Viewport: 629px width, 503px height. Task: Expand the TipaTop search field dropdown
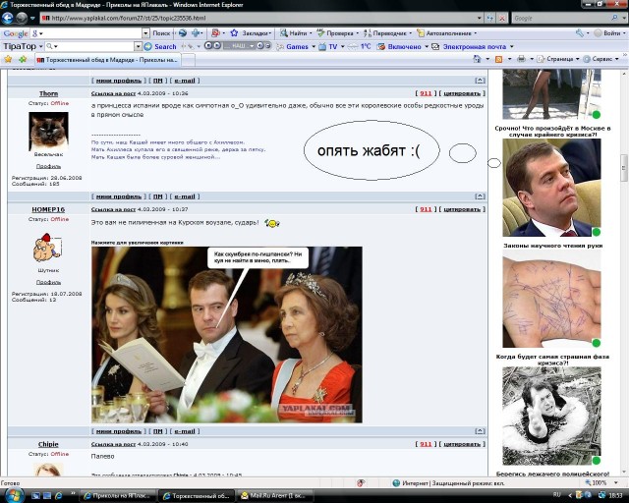point(138,46)
